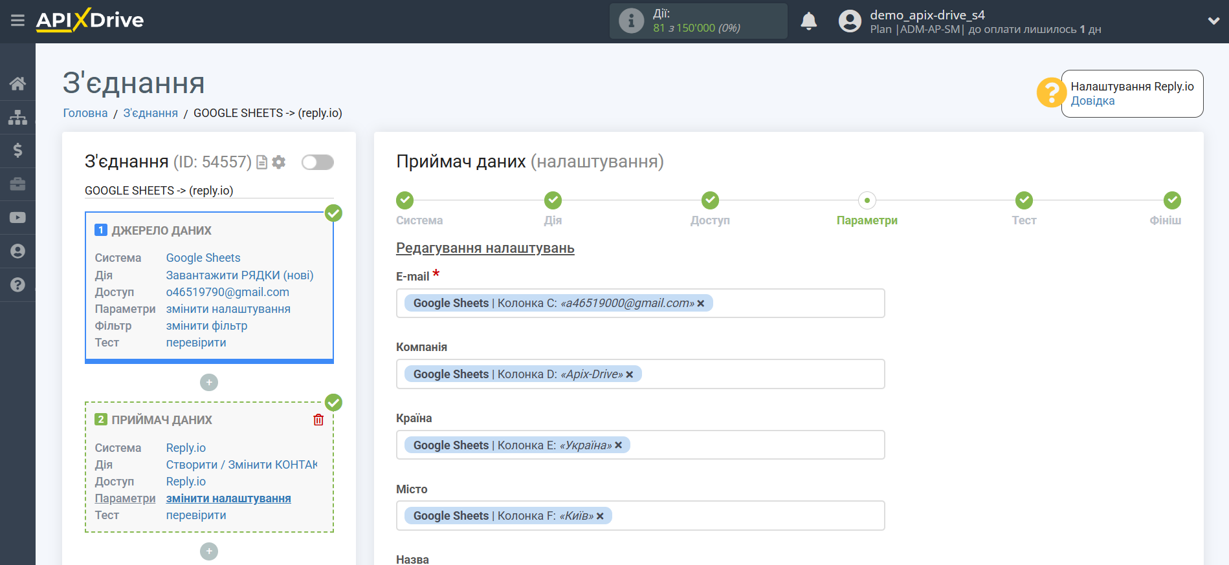Open the YouTube video sidebar icon

[17, 218]
